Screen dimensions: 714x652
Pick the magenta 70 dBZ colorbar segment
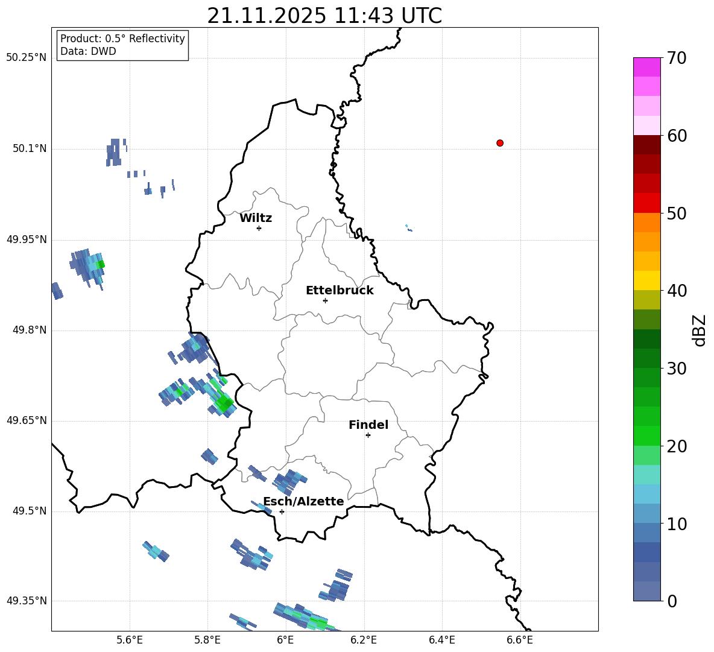pos(646,67)
